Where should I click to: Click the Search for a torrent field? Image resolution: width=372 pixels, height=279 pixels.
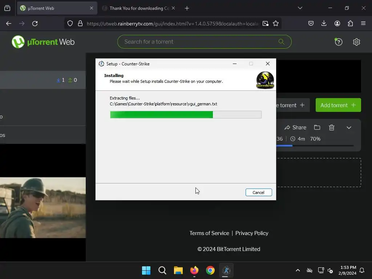(204, 42)
